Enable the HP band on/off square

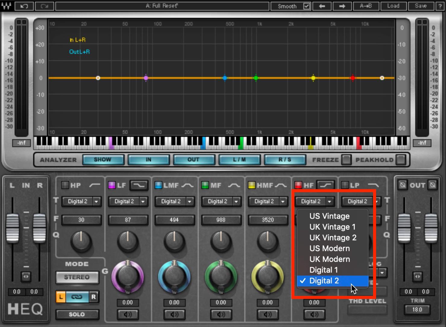coord(65,185)
